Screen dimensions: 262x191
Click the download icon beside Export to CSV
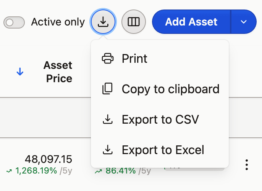pyautogui.click(x=107, y=119)
